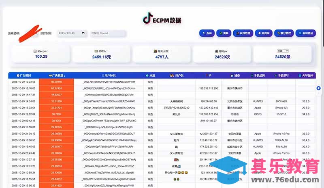Select time cell 2025-10-29 09:42:15

tap(23, 121)
